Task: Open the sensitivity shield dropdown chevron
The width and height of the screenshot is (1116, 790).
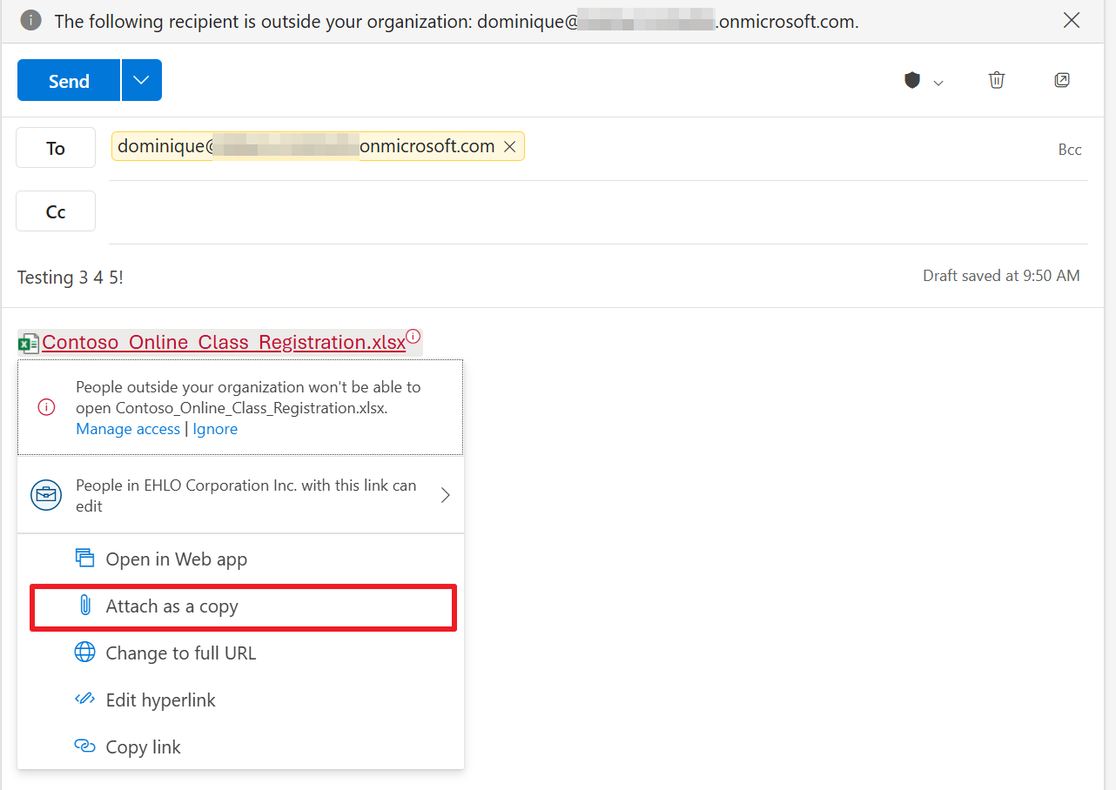Action: click(x=938, y=83)
